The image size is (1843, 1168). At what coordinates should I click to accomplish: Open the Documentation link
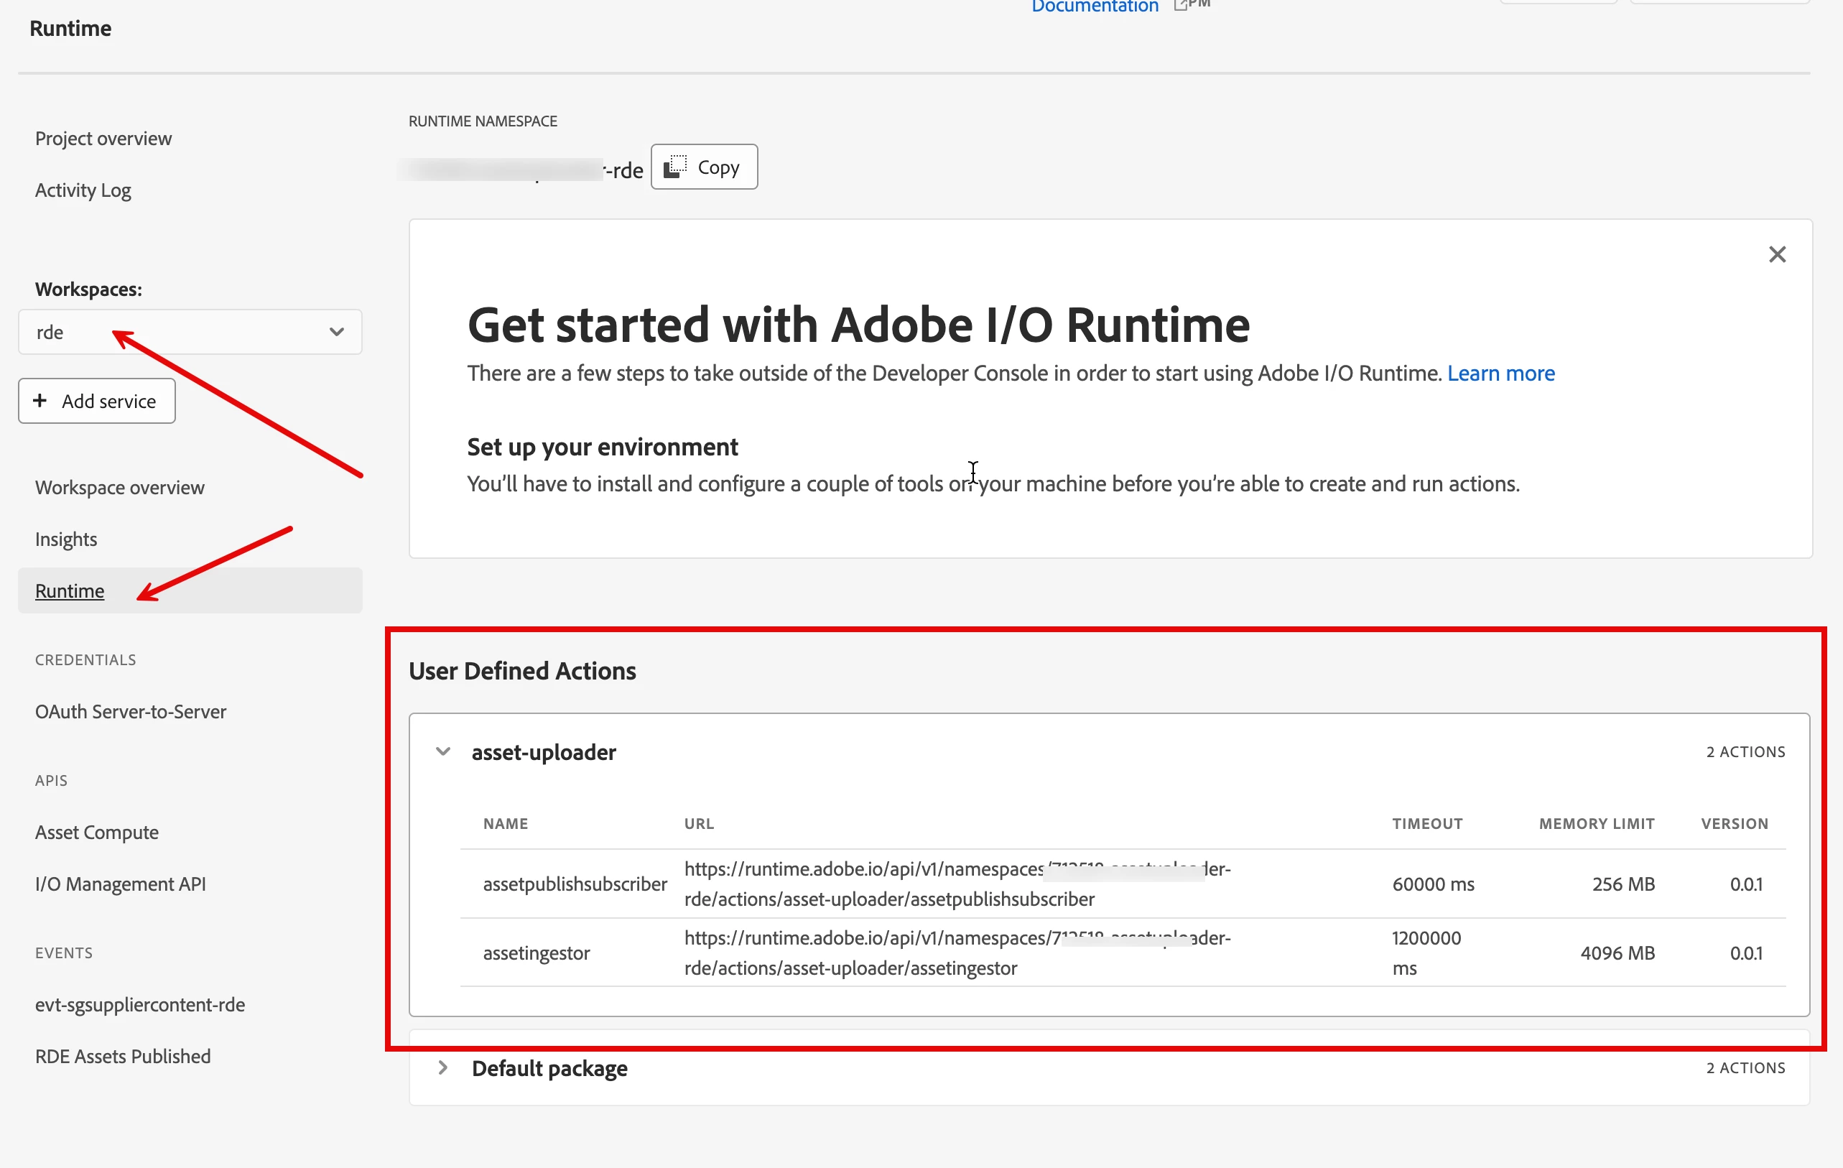point(1095,7)
